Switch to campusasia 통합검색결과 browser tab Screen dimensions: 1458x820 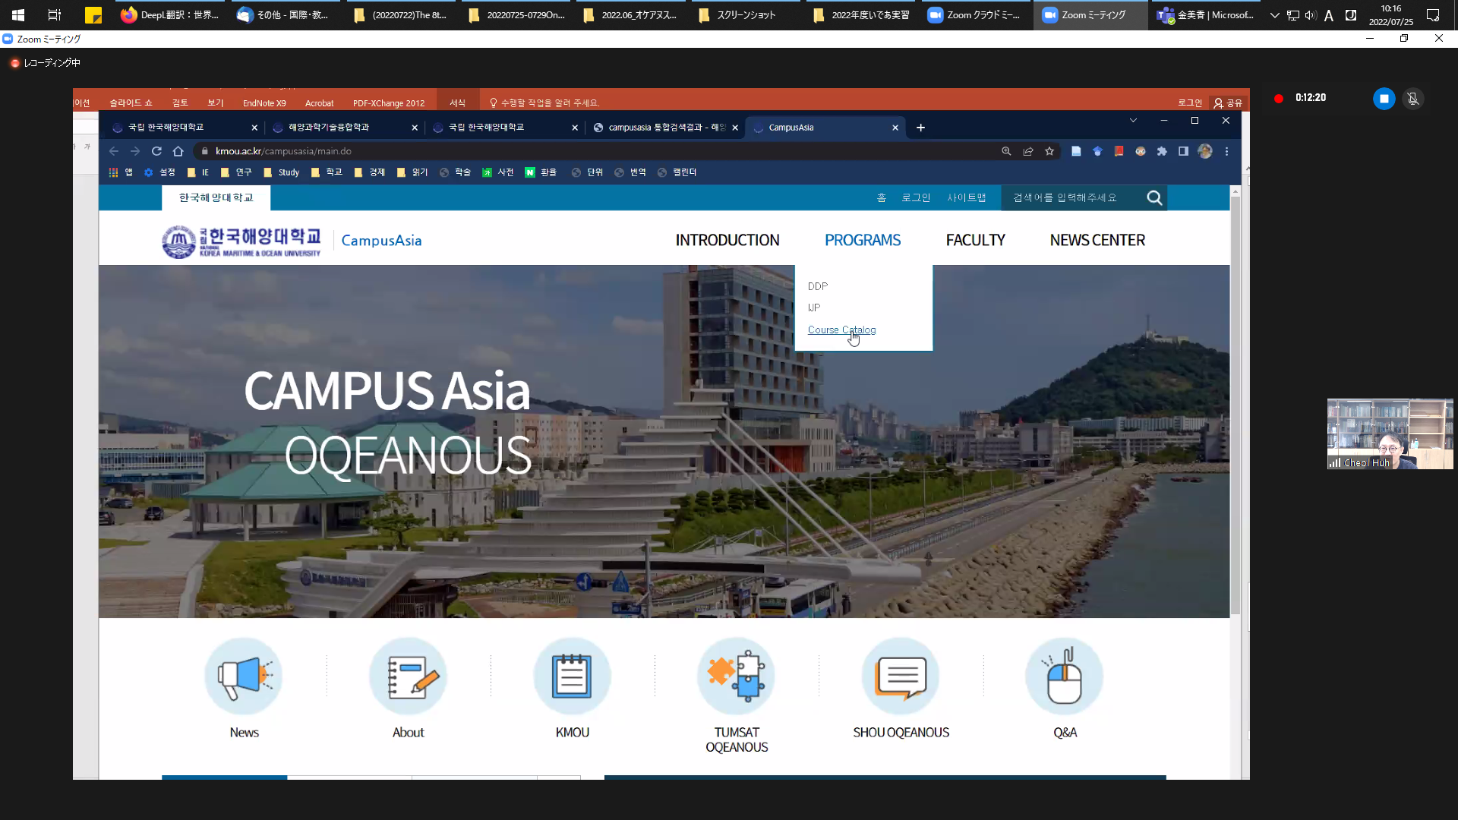click(x=667, y=128)
